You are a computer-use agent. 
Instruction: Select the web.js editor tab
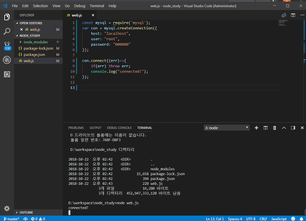tap(80, 15)
